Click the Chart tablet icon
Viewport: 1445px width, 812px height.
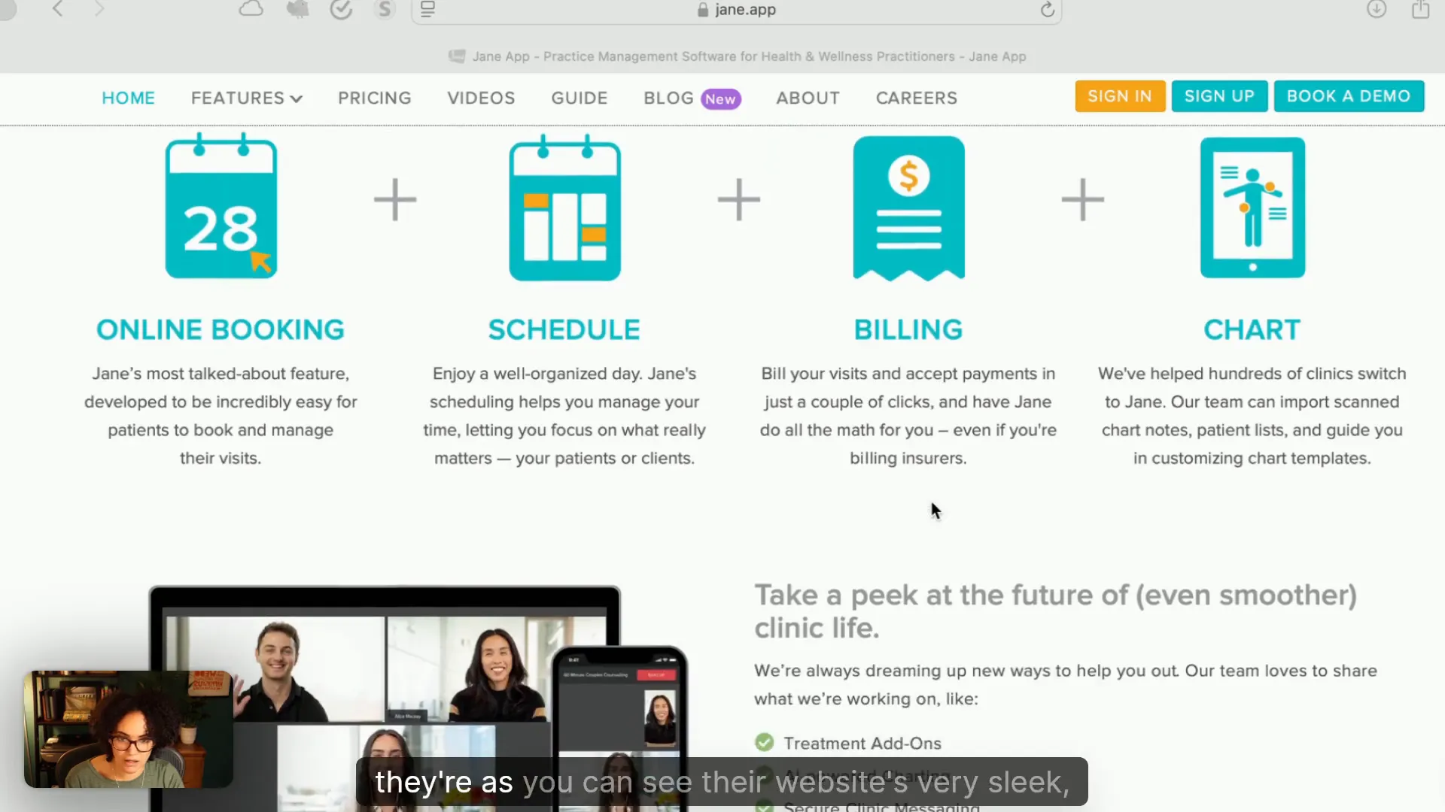(1252, 208)
